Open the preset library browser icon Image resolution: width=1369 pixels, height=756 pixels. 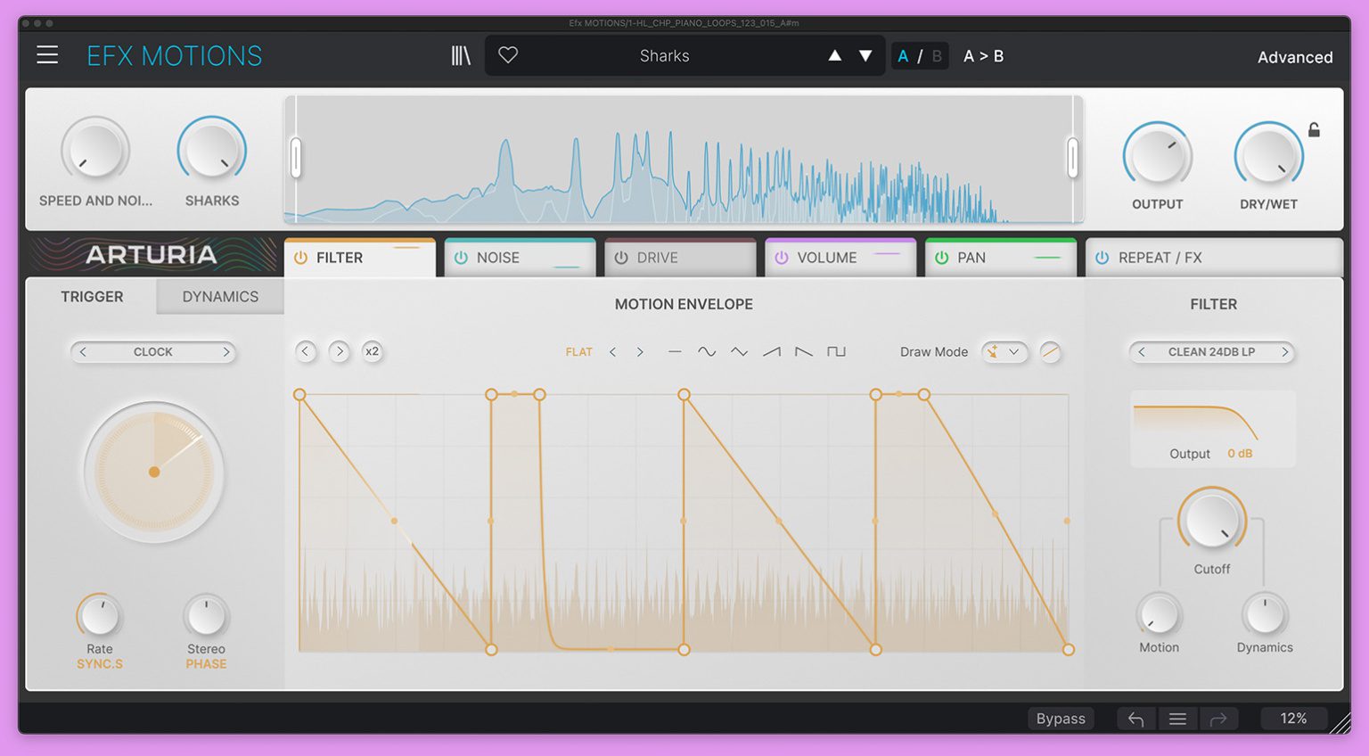[460, 55]
